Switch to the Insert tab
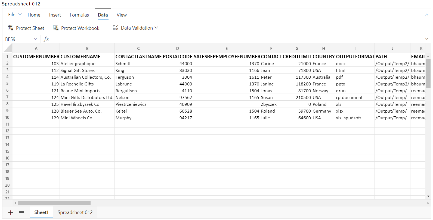 pyautogui.click(x=55, y=15)
